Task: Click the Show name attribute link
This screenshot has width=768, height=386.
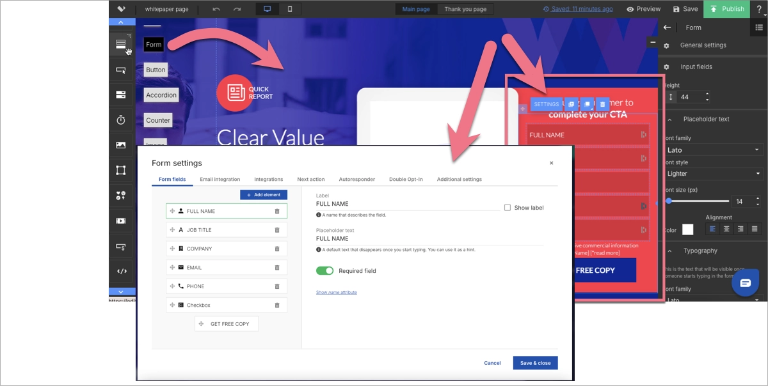Action: [336, 293]
